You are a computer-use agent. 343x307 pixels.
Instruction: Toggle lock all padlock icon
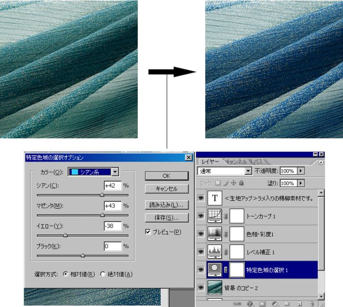241,182
